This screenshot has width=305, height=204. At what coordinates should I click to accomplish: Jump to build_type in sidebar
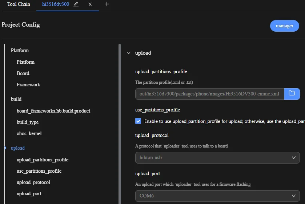pos(28,122)
